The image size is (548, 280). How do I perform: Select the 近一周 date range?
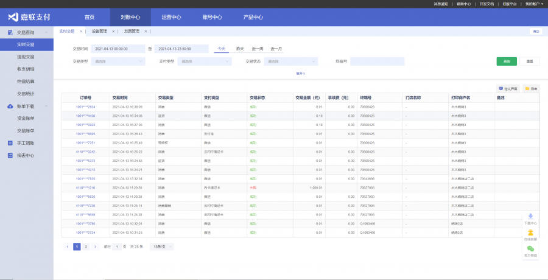click(258, 49)
